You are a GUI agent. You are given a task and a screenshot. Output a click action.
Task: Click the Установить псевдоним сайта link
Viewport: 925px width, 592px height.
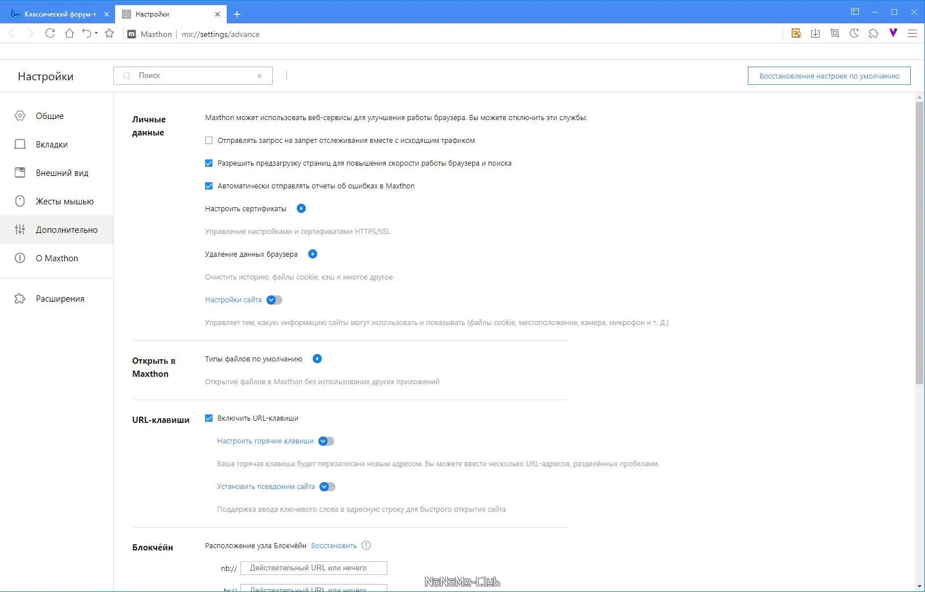(x=266, y=486)
